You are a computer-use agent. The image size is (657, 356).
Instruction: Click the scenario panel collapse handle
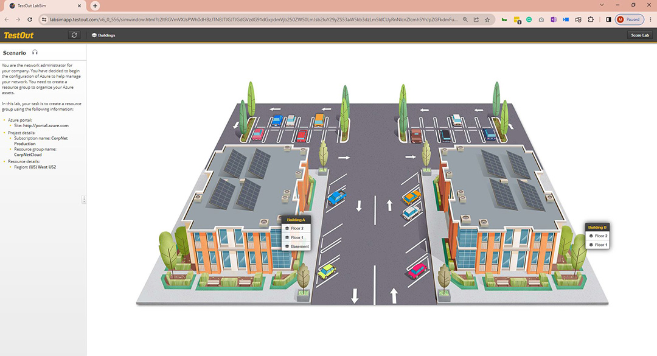pyautogui.click(x=84, y=199)
